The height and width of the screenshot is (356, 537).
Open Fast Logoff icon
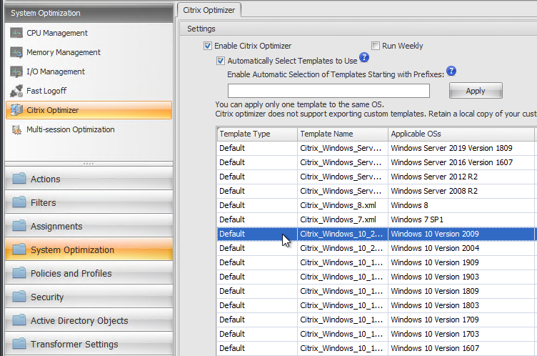coord(16,91)
